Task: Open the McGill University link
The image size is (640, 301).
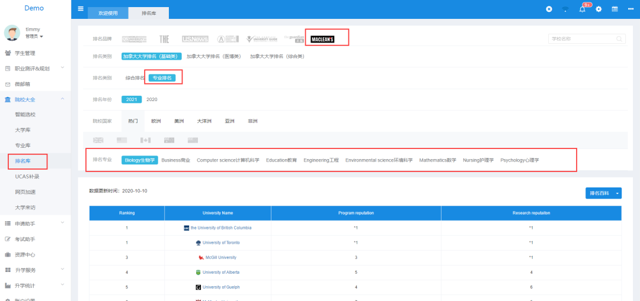Action: click(x=219, y=258)
